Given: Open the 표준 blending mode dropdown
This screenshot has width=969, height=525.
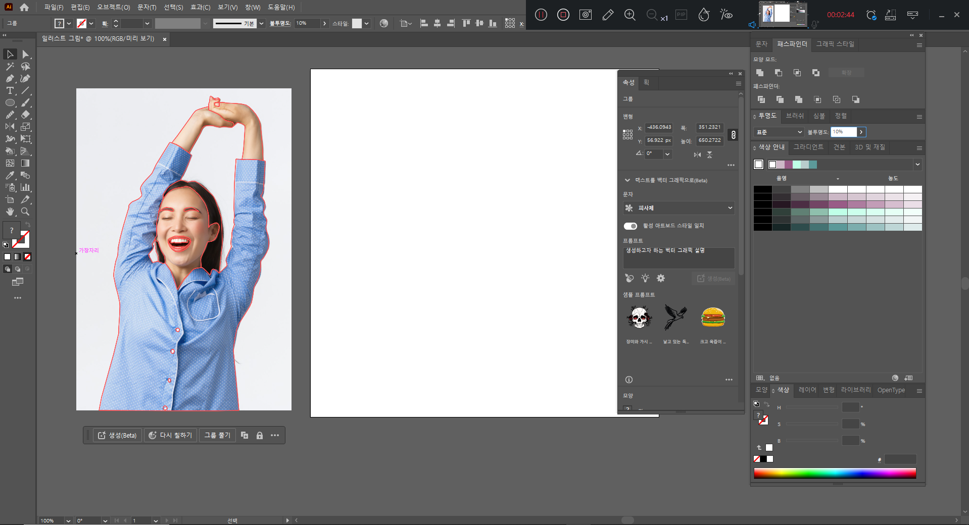Looking at the screenshot, I should click(779, 132).
